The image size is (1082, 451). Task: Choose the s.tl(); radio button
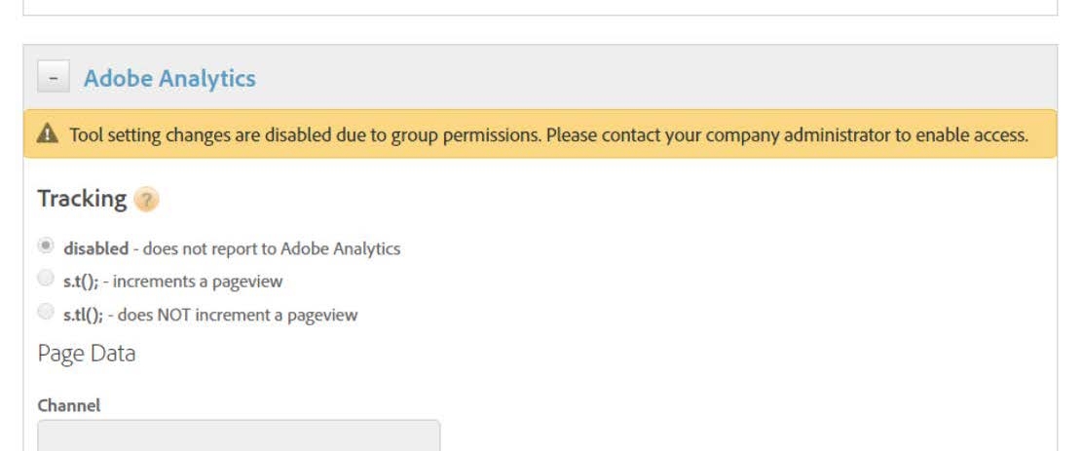click(x=46, y=314)
